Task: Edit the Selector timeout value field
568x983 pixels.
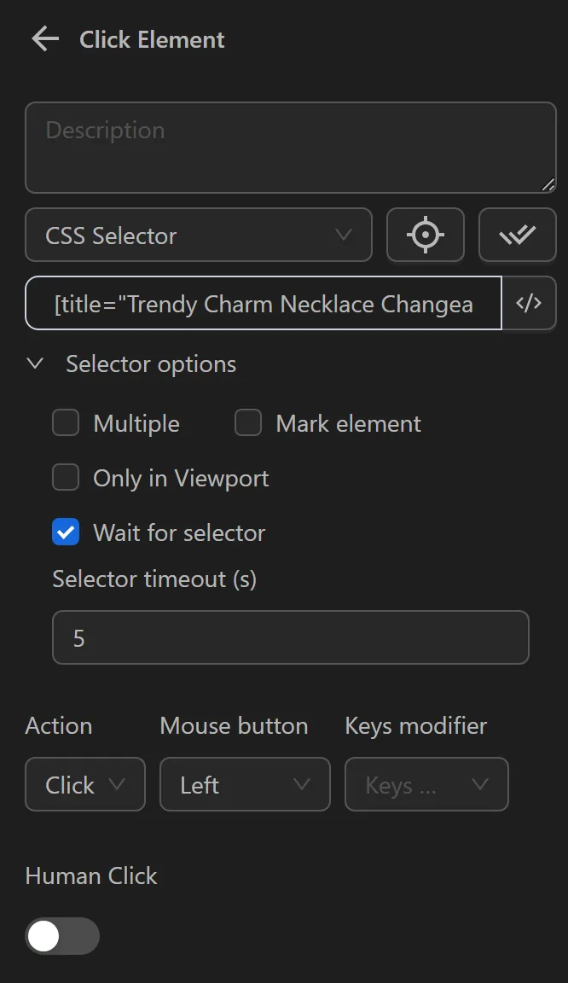Action: [x=290, y=637]
